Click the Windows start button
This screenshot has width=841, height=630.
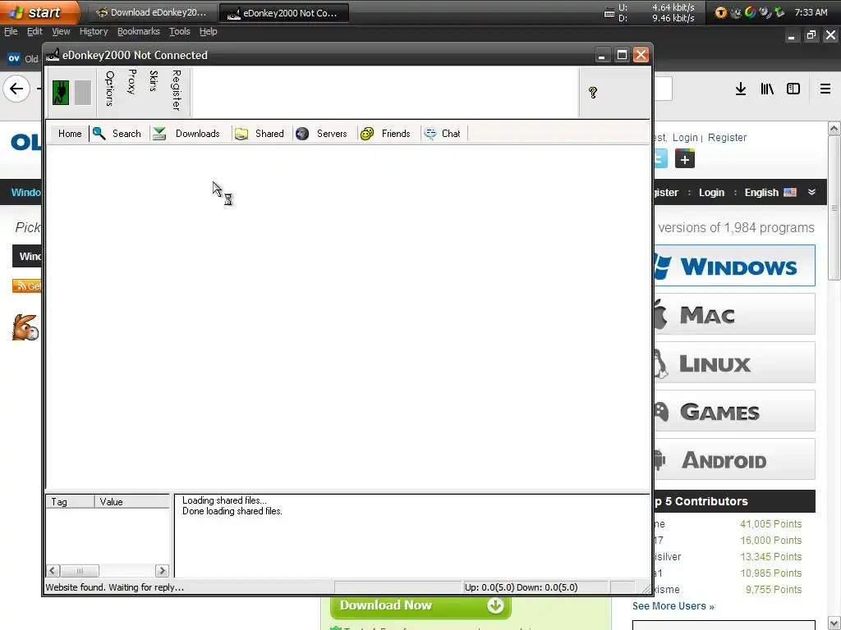point(38,12)
